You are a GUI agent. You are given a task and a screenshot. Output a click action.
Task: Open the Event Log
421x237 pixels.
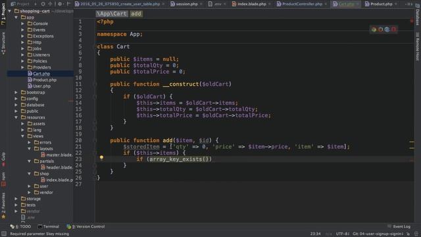pos(399,226)
